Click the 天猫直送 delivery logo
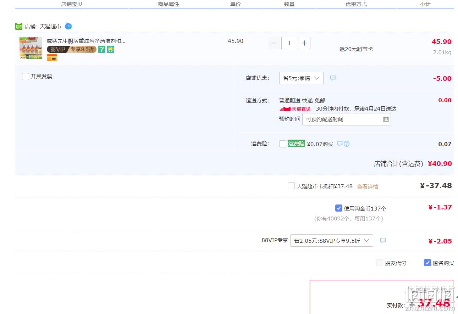This screenshot has height=314, width=458. coord(295,109)
